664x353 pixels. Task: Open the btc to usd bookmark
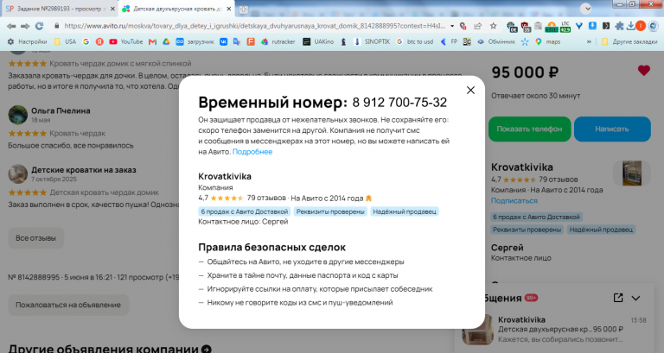point(415,41)
